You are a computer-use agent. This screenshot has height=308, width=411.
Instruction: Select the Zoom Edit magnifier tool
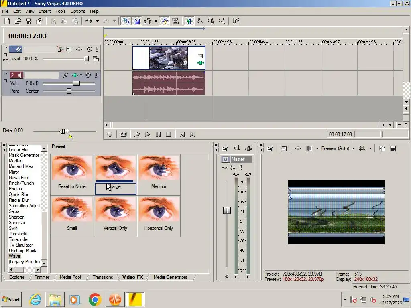coord(222,21)
